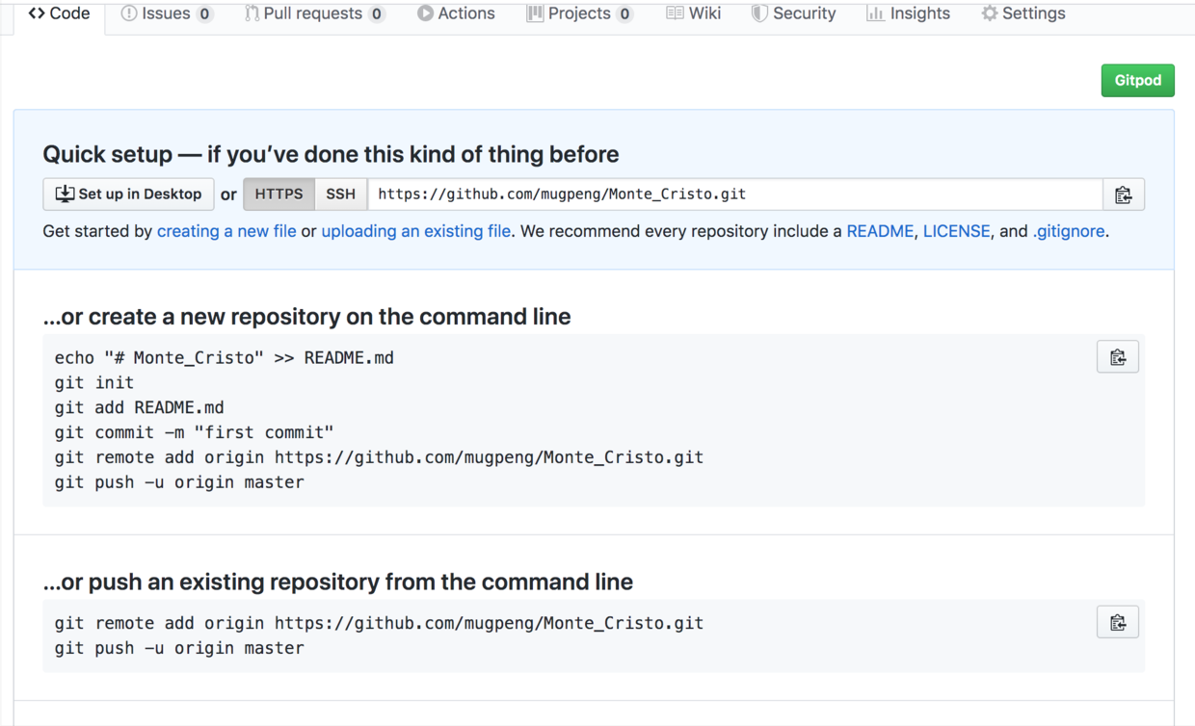Copy the push existing repository commands

pyautogui.click(x=1117, y=623)
